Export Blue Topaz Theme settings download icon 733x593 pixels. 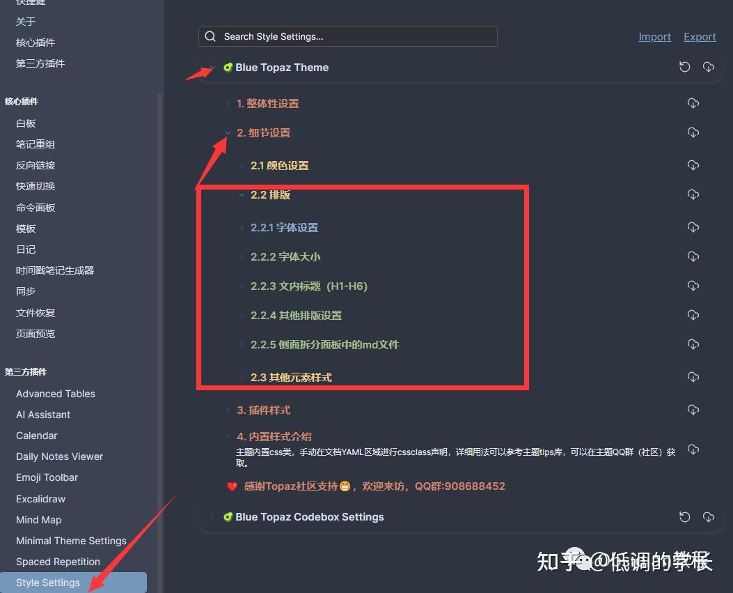709,67
